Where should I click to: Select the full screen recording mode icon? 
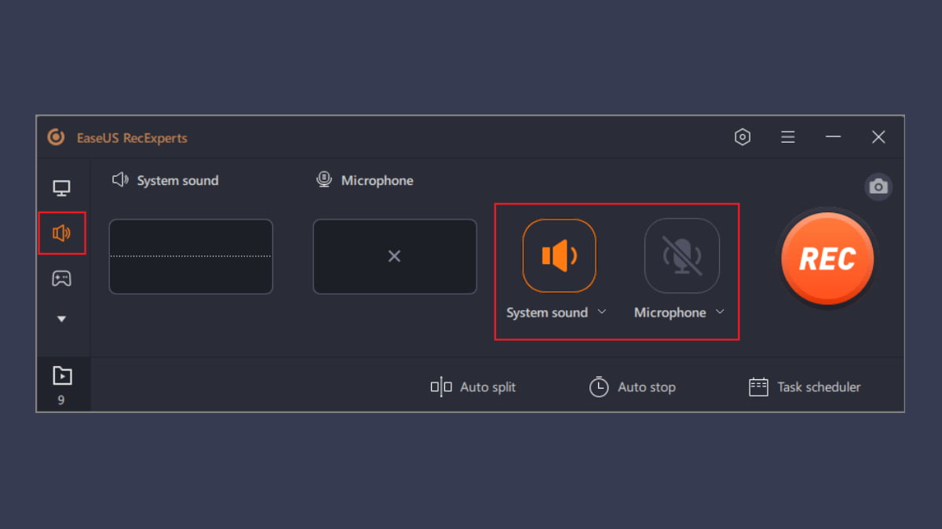tap(61, 188)
